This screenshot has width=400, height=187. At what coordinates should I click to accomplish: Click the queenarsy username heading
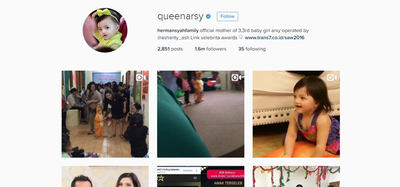[180, 17]
